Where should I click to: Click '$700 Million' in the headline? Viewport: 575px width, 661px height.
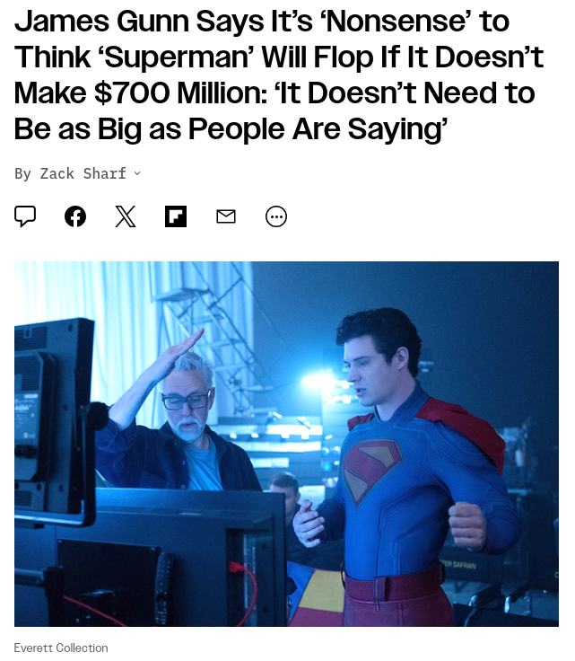[x=180, y=93]
